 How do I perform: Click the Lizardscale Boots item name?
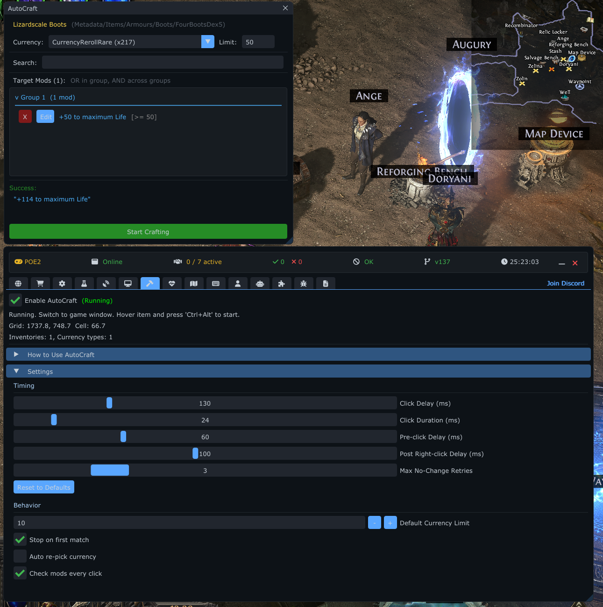coord(40,24)
